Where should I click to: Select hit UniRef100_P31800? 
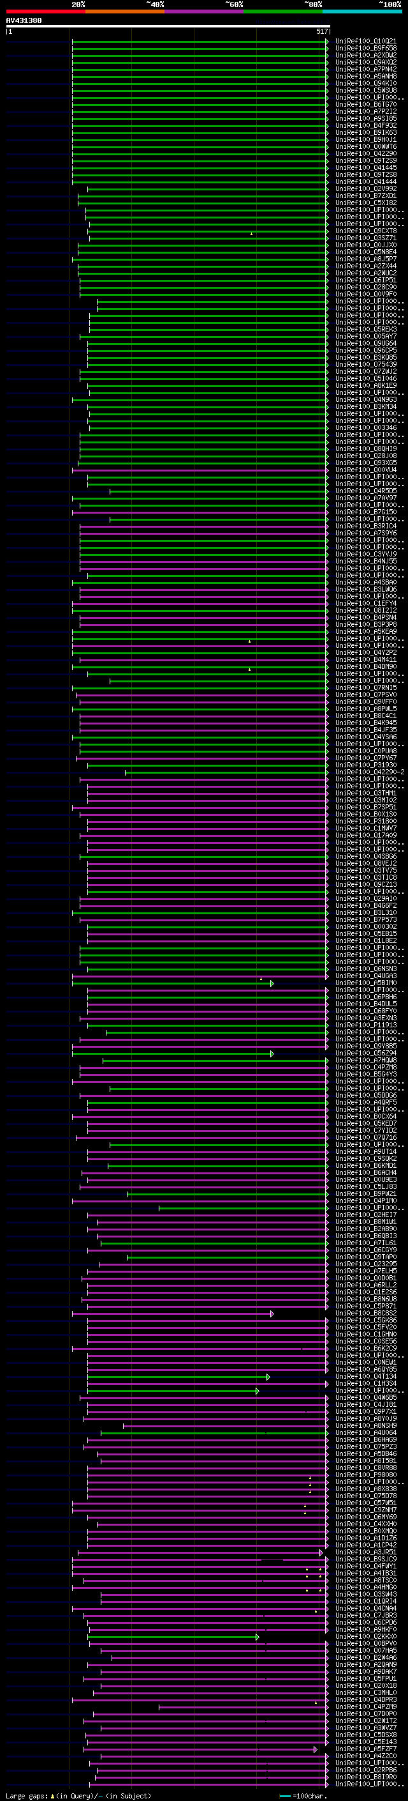tap(365, 822)
